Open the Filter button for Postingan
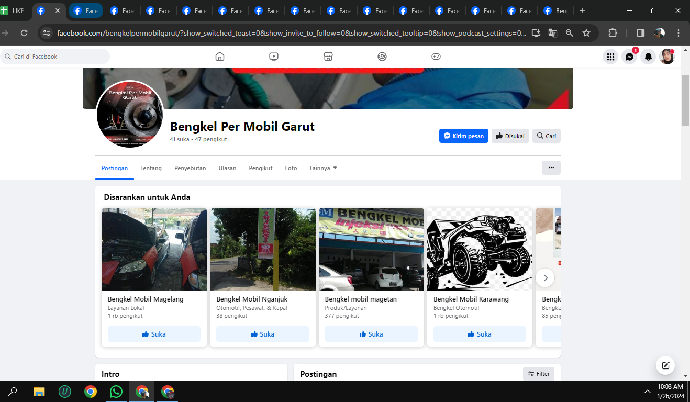The height and width of the screenshot is (402, 690). click(539, 374)
